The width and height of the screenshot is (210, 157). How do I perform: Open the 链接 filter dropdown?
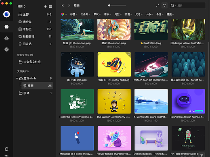coord(170,14)
